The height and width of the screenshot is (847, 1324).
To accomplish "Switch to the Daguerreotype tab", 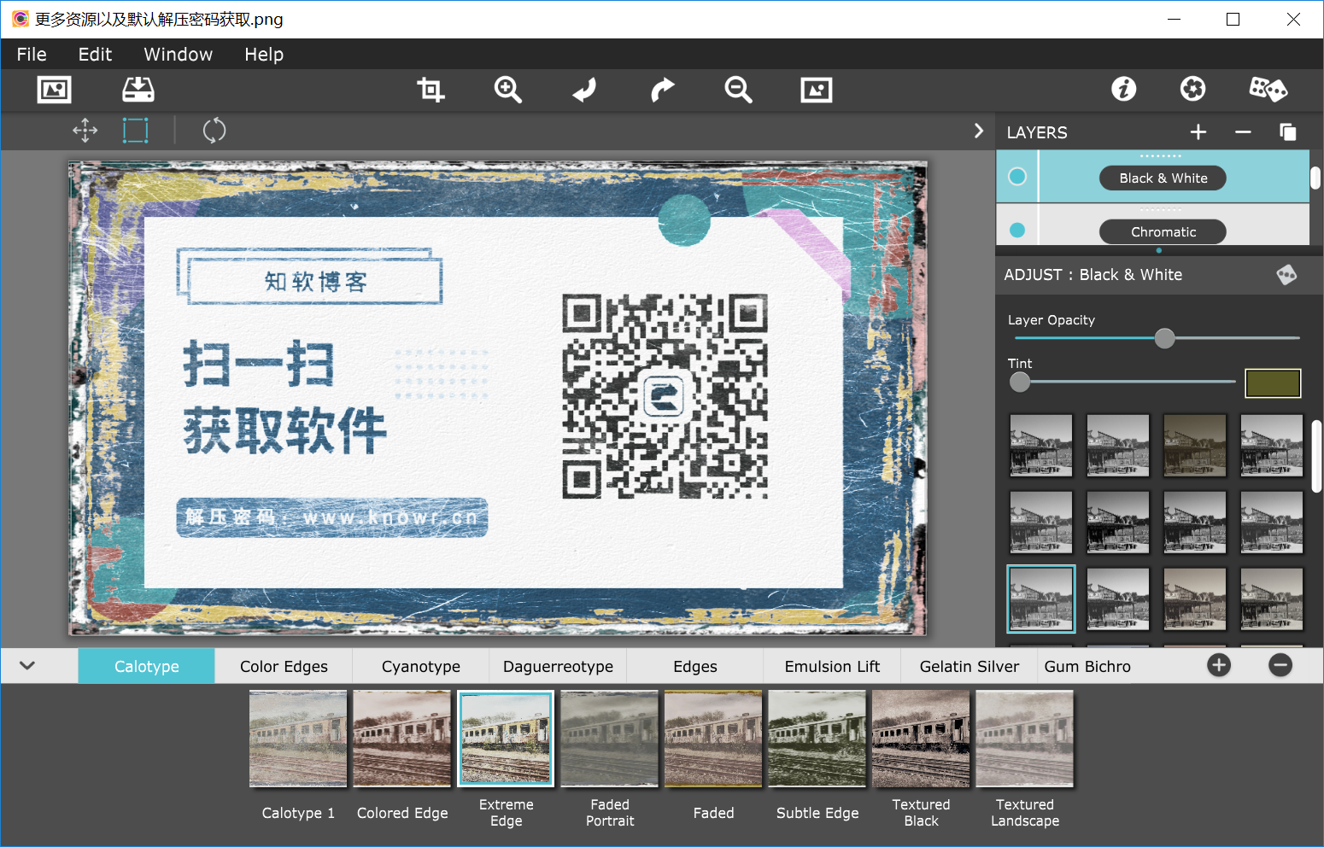I will [x=558, y=666].
